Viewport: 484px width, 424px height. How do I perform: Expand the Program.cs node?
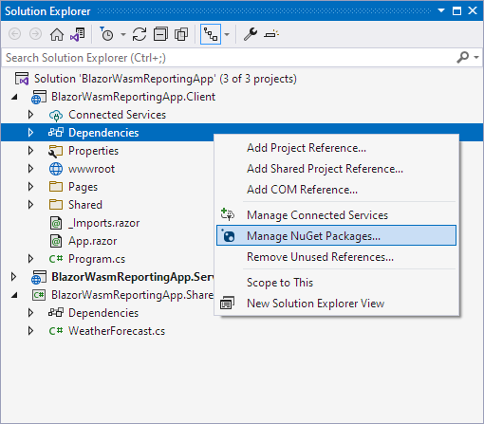pyautogui.click(x=30, y=259)
